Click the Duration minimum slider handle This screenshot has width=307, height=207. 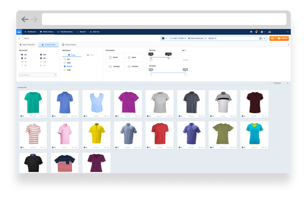click(x=151, y=73)
